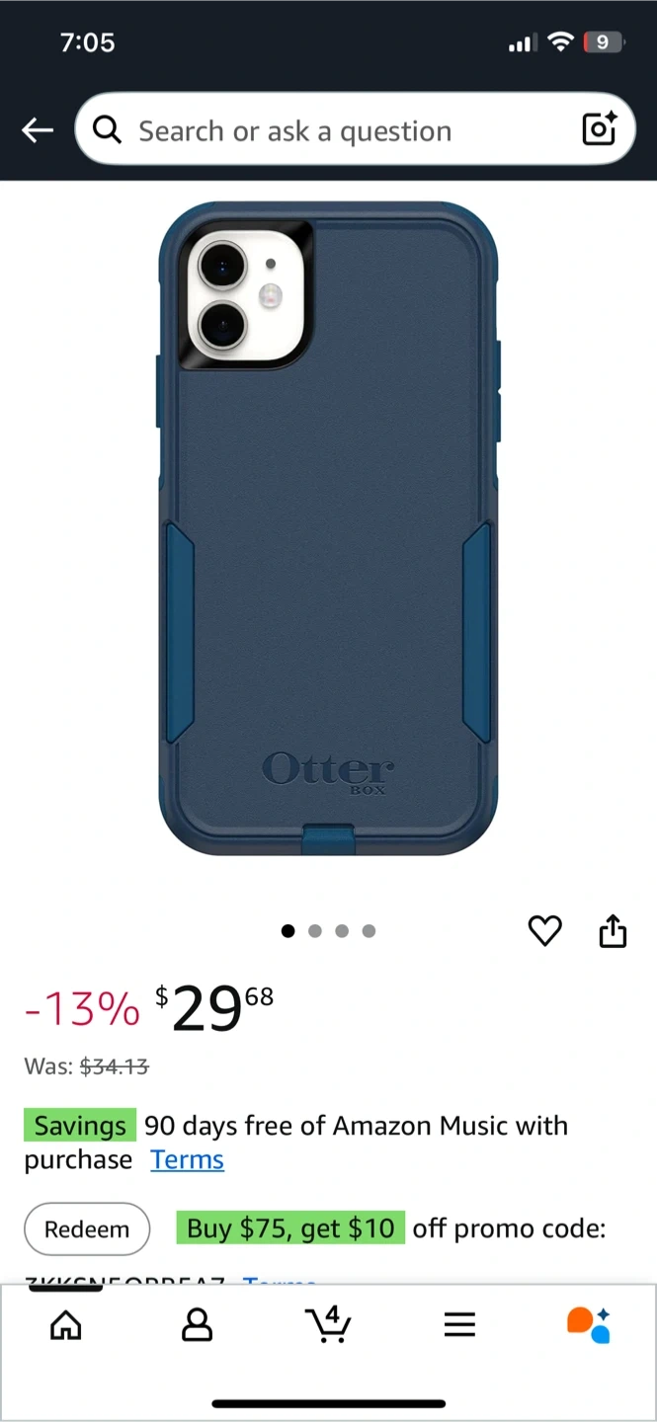Tap the OtterBox case product image
Image resolution: width=657 pixels, height=1422 pixels.
[328, 528]
